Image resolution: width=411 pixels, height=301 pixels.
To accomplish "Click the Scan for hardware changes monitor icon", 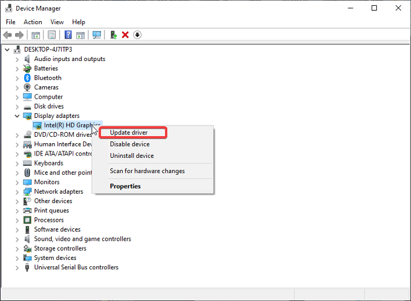I will coord(97,35).
